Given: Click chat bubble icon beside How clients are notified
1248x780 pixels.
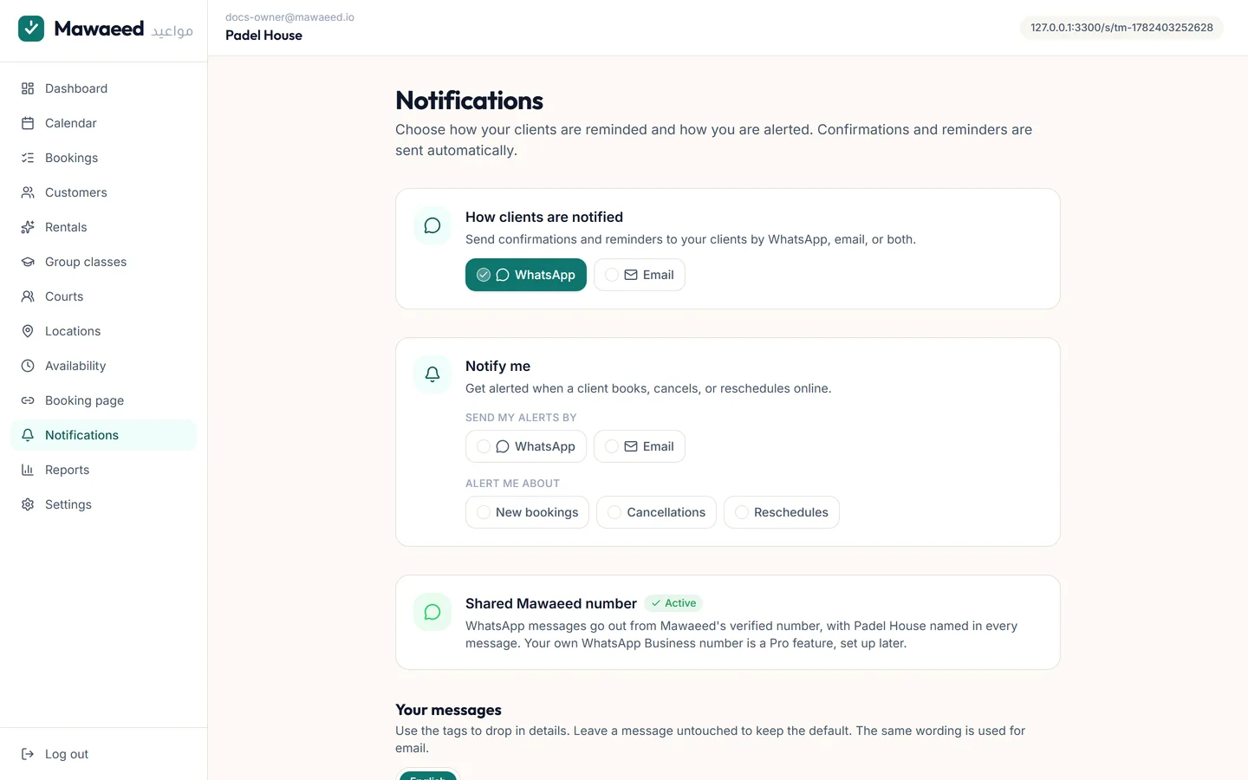Looking at the screenshot, I should (432, 225).
